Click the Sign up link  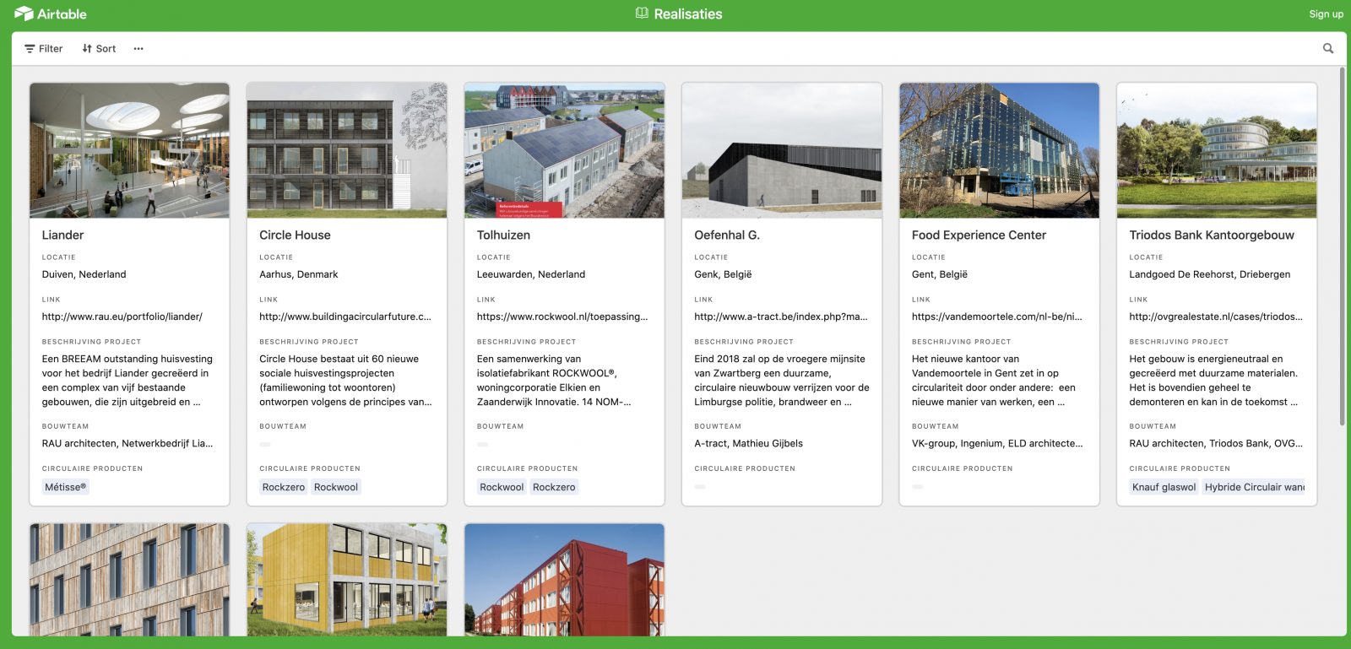1326,14
